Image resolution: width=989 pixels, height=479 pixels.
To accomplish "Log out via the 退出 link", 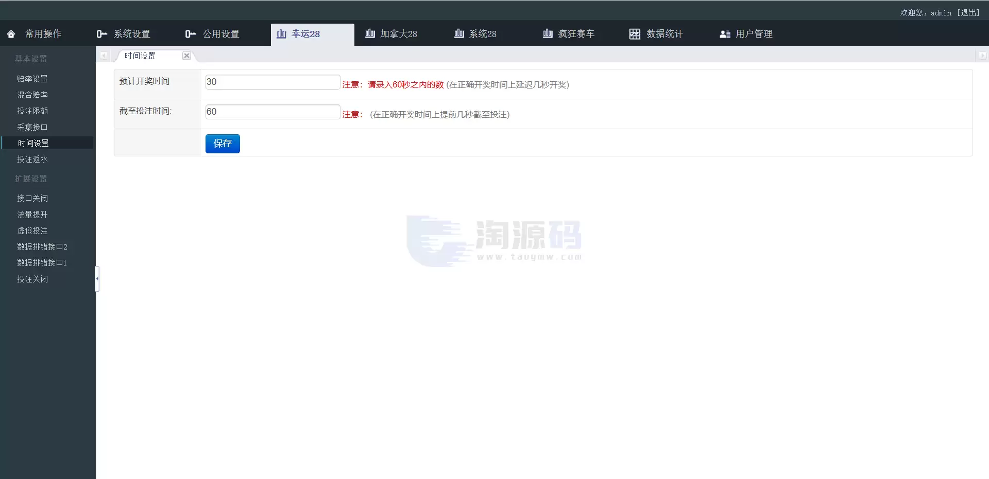I will pyautogui.click(x=968, y=12).
